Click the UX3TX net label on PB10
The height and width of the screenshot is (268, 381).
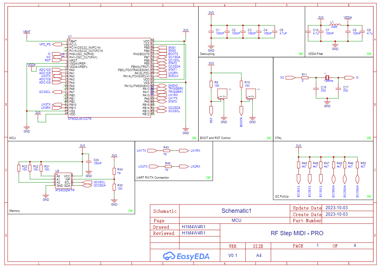click(46, 105)
